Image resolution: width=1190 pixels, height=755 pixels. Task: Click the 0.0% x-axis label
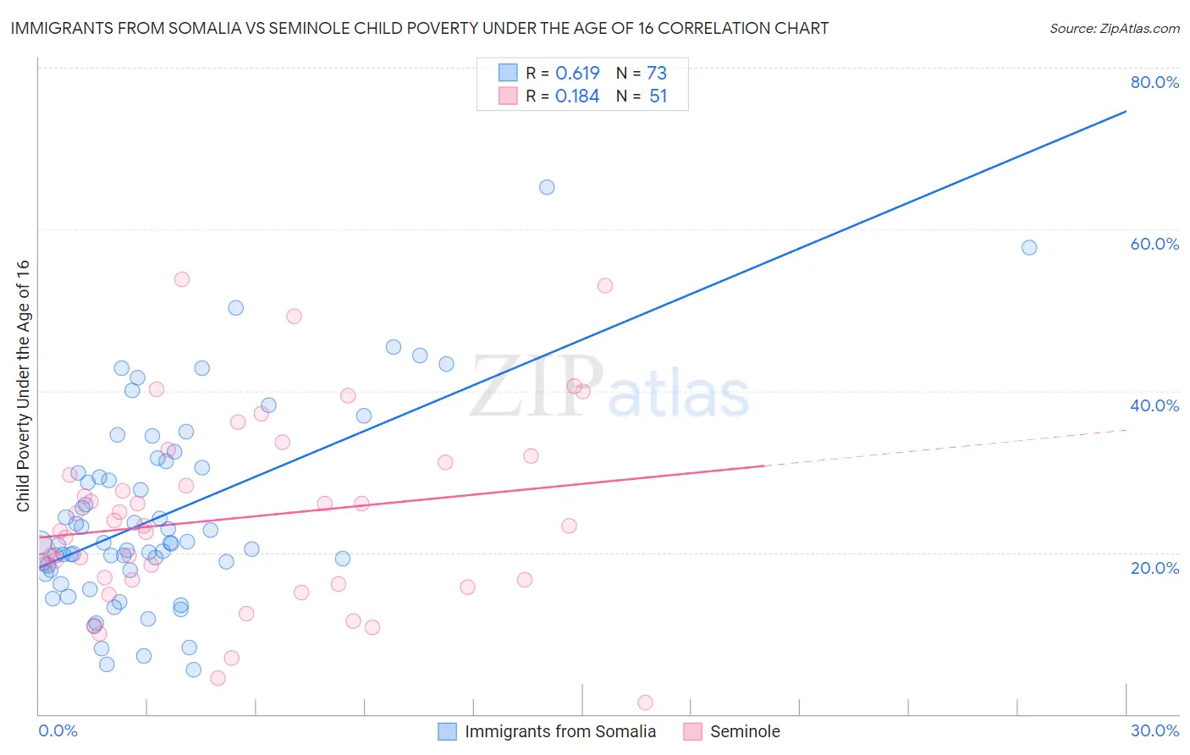[58, 730]
